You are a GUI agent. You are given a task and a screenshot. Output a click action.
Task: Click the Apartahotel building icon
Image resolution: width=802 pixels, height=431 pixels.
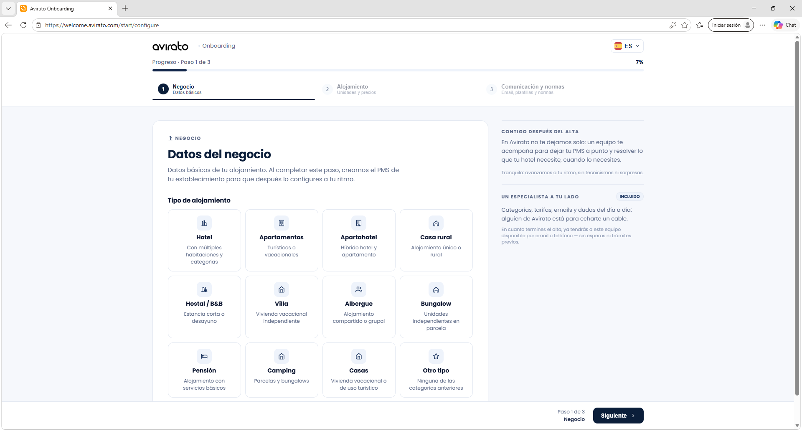tap(359, 223)
